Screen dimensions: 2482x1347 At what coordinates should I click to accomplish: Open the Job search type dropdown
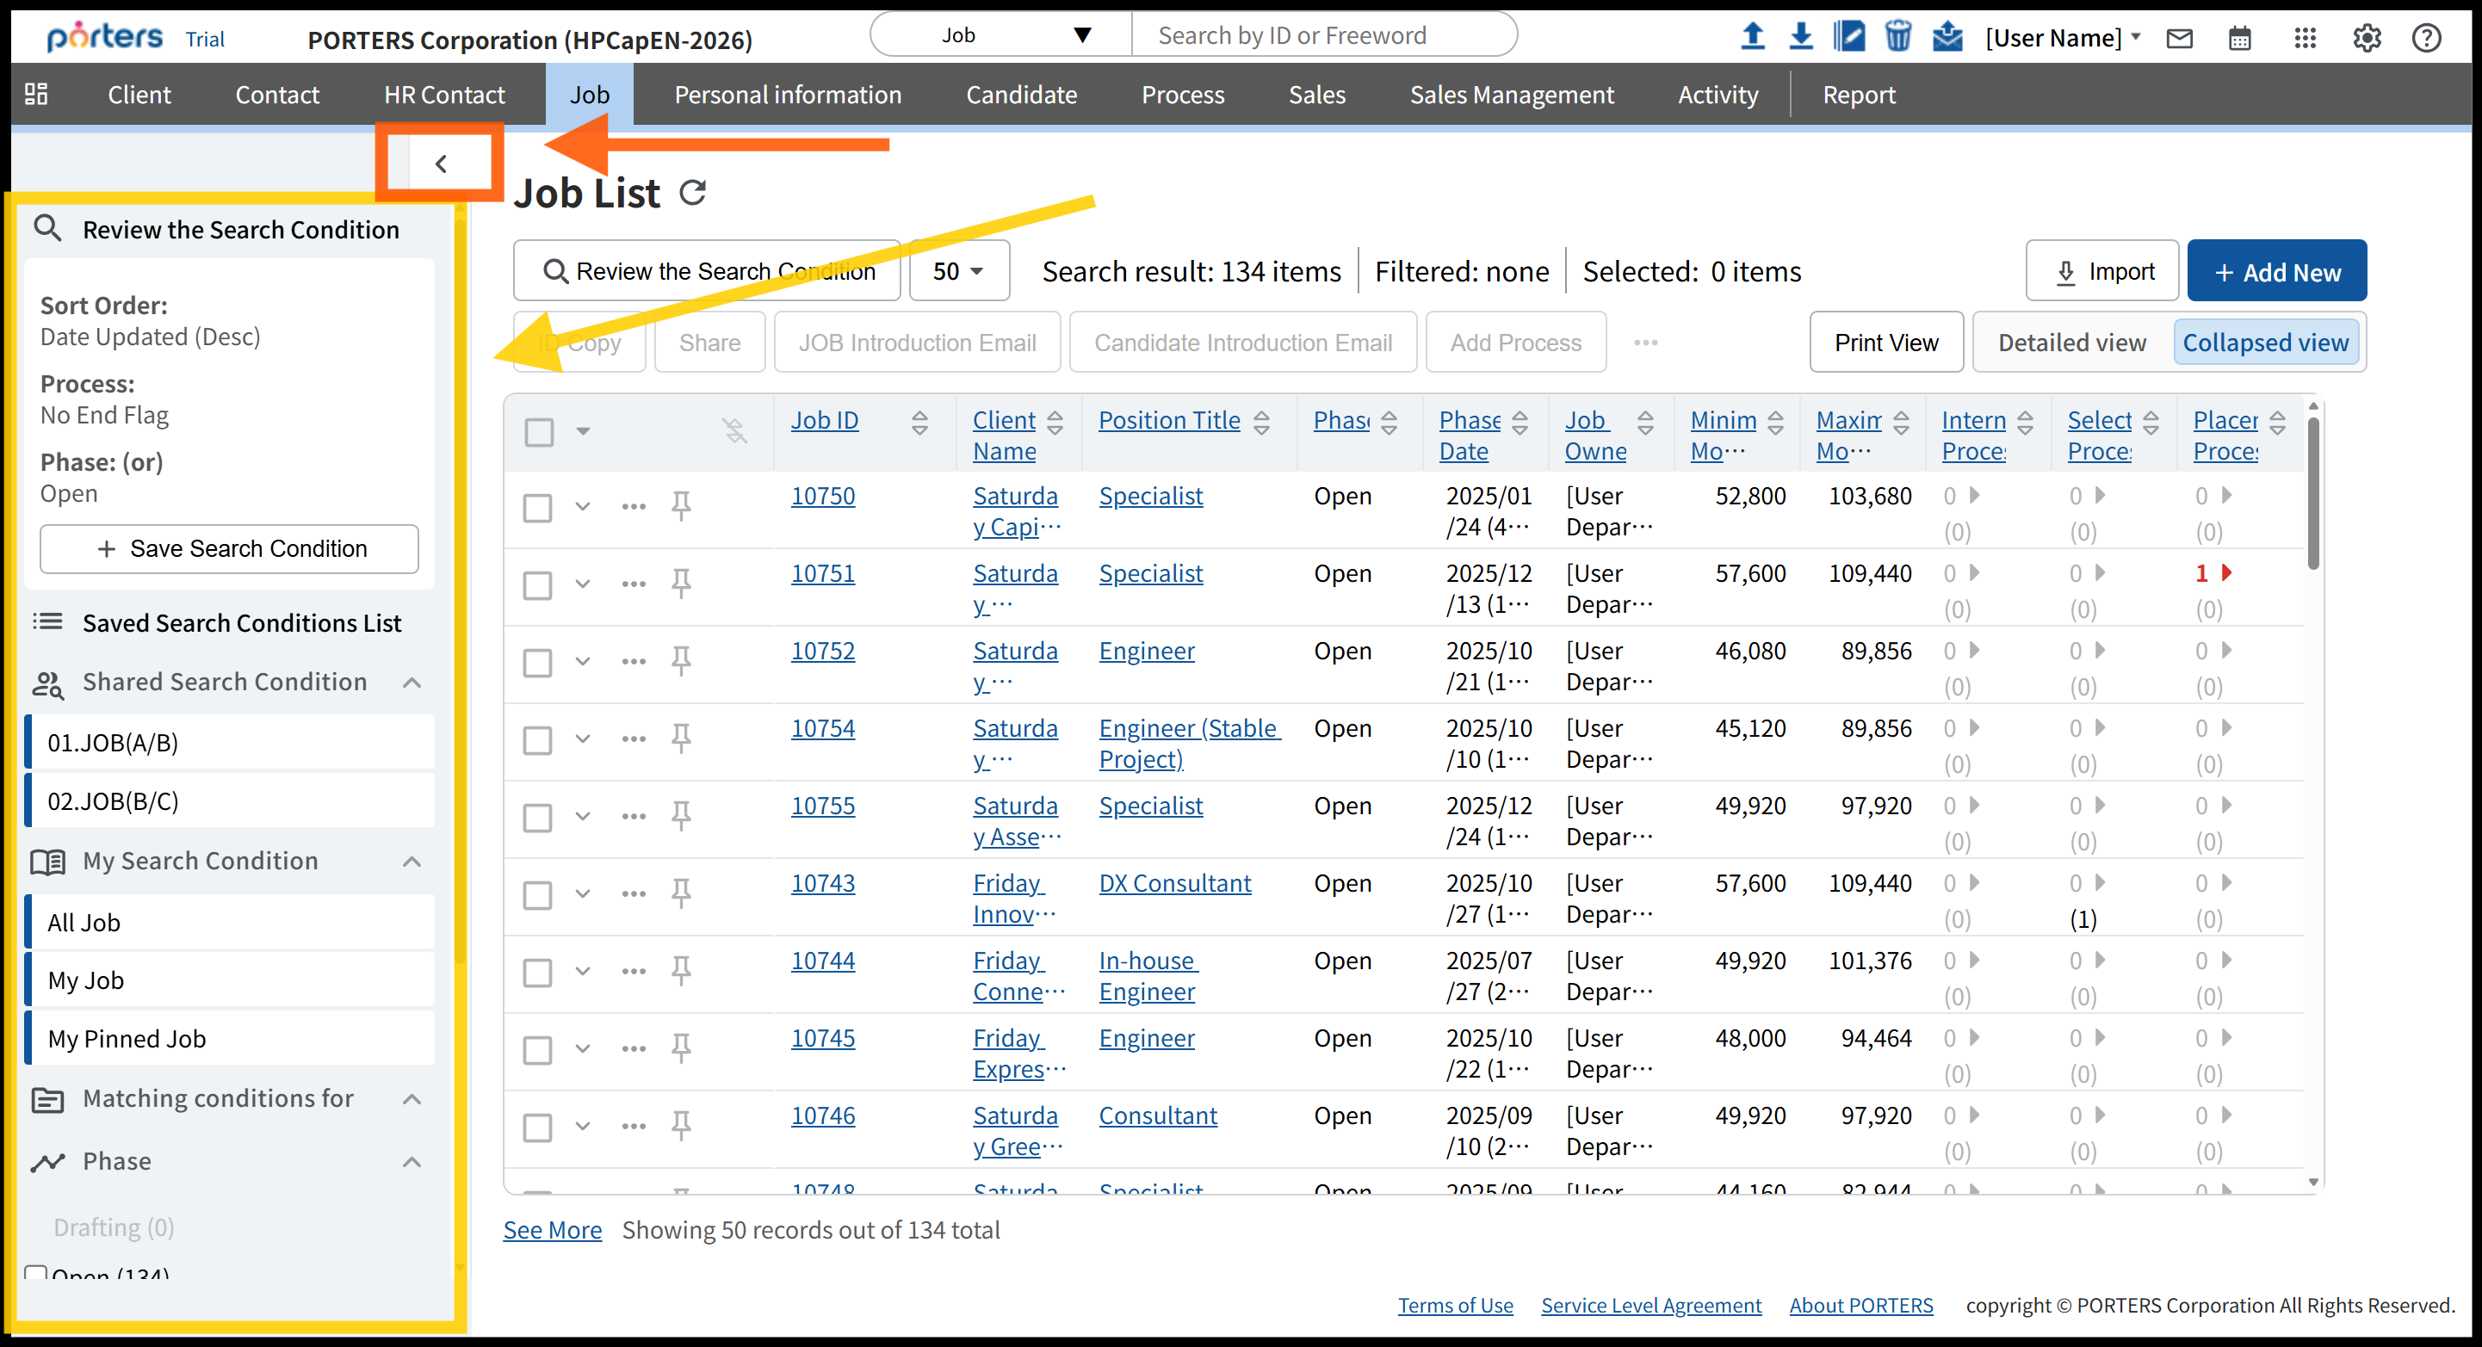pyautogui.click(x=1001, y=35)
